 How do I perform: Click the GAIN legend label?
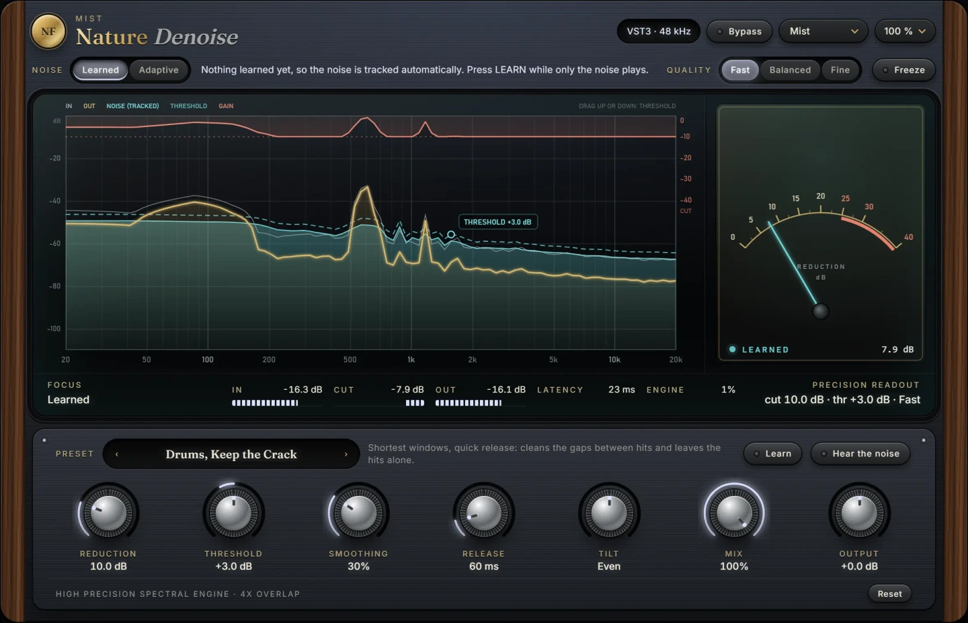(x=226, y=106)
